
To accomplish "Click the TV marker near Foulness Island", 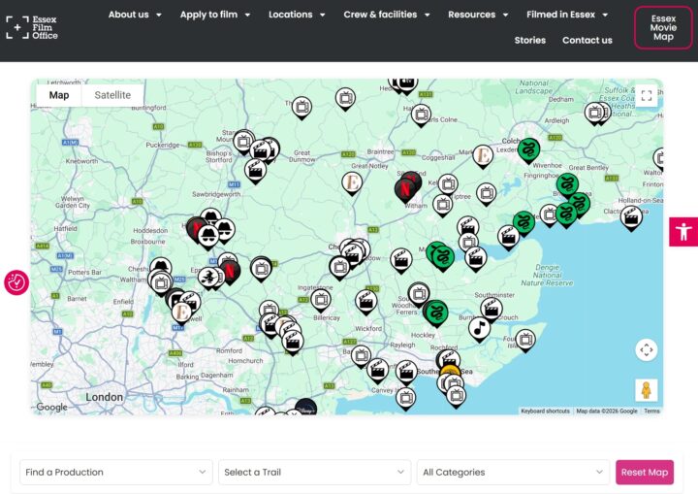I will point(525,341).
